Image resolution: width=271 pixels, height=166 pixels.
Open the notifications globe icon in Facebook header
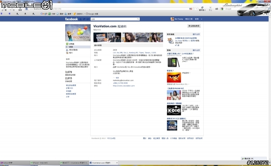click(x=88, y=19)
